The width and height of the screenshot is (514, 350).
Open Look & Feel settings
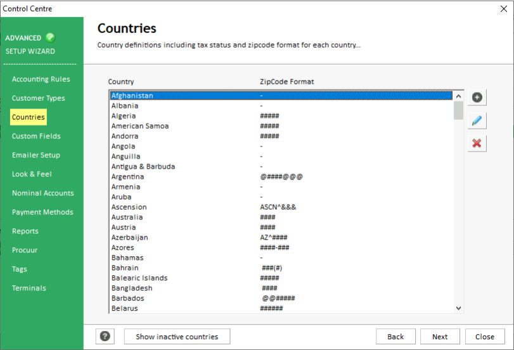point(32,174)
